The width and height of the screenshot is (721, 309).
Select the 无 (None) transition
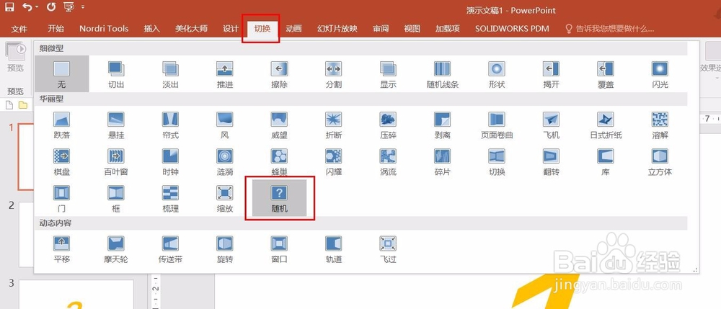[x=61, y=74]
